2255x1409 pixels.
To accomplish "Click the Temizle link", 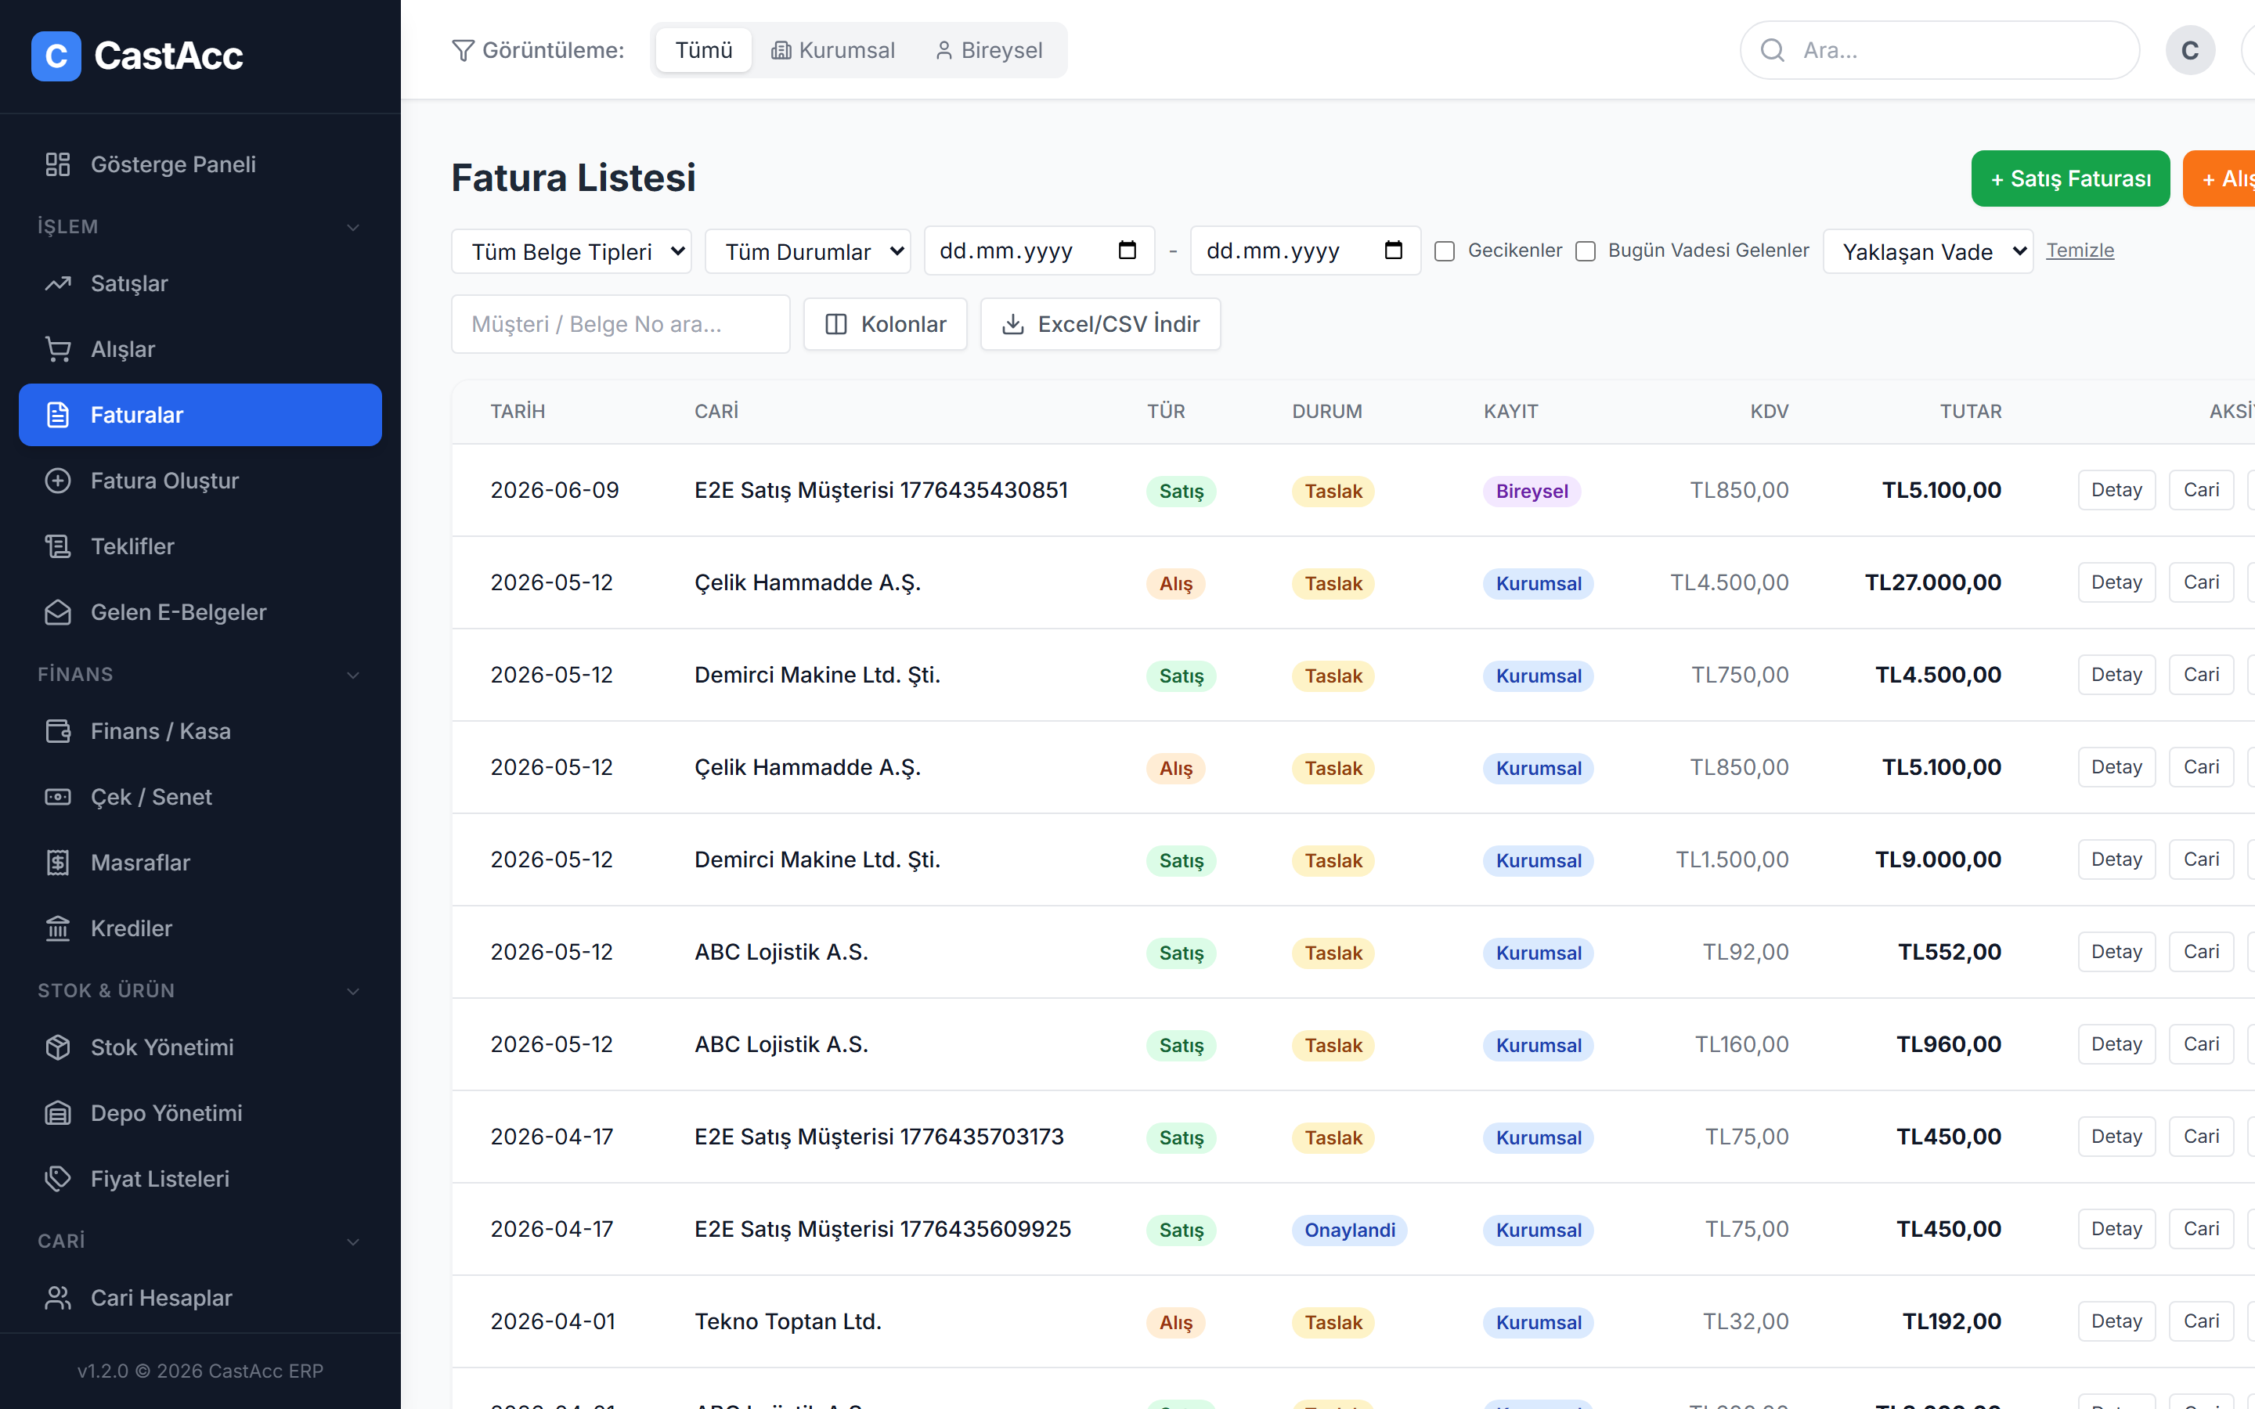I will (2080, 250).
